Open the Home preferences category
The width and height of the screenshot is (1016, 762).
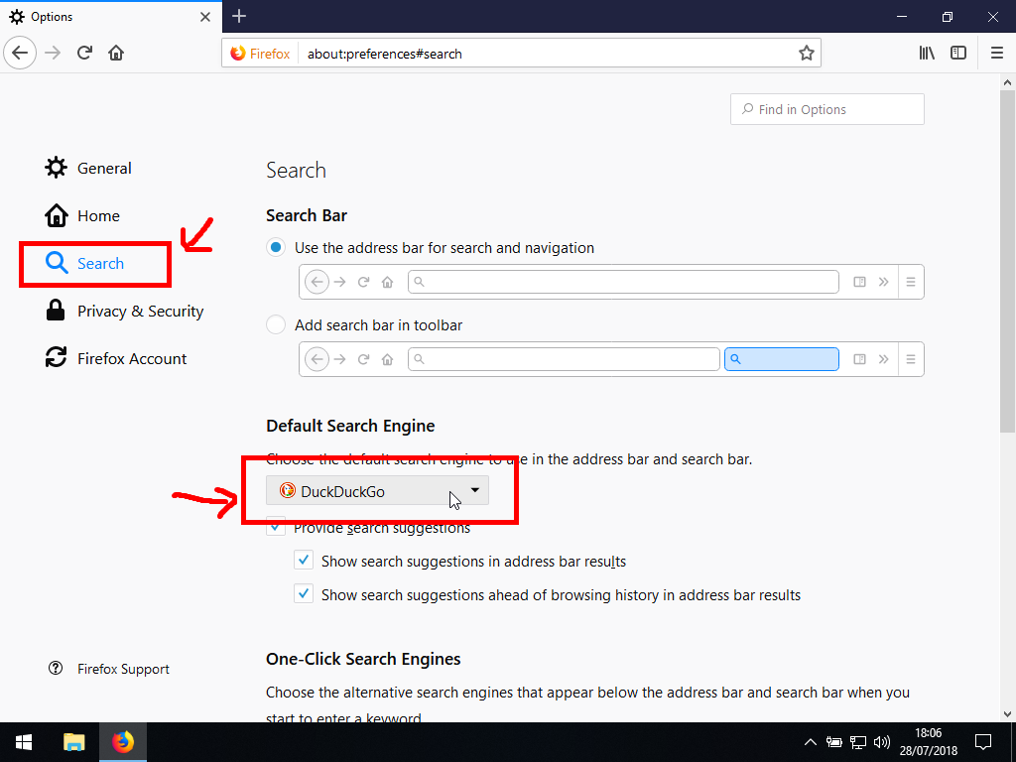pyautogui.click(x=82, y=215)
